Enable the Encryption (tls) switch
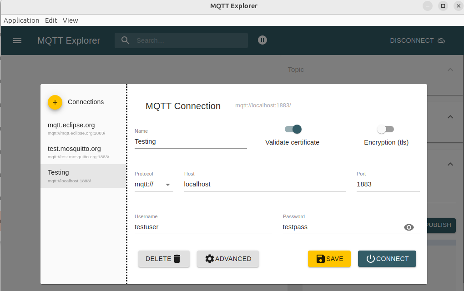This screenshot has height=291, width=464. 385,129
